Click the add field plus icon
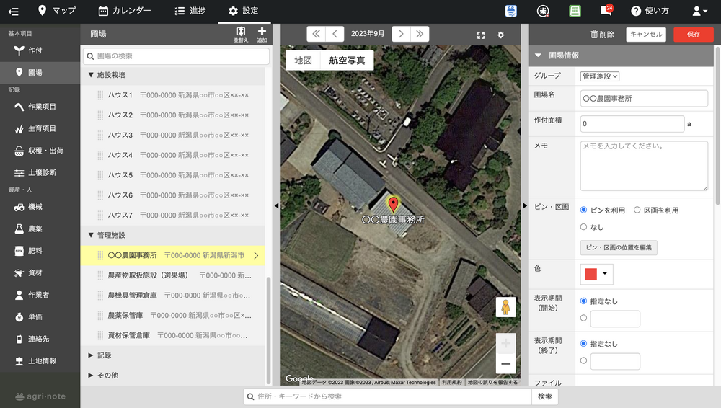The image size is (721, 408). [x=262, y=32]
